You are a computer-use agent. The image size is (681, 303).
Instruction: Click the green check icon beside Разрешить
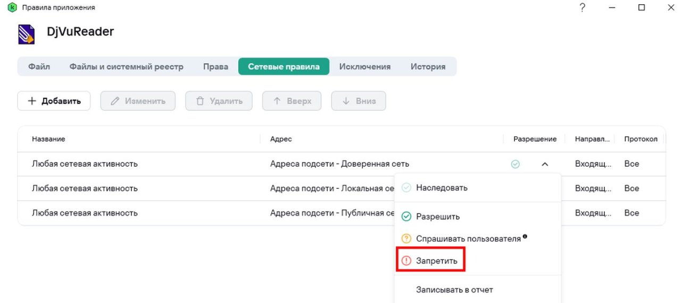tap(406, 217)
